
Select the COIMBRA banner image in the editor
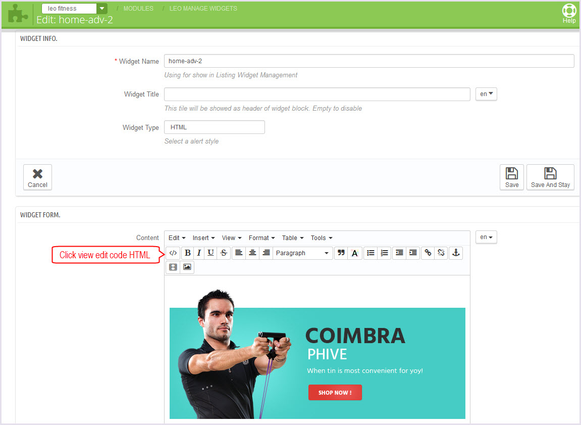(317, 354)
